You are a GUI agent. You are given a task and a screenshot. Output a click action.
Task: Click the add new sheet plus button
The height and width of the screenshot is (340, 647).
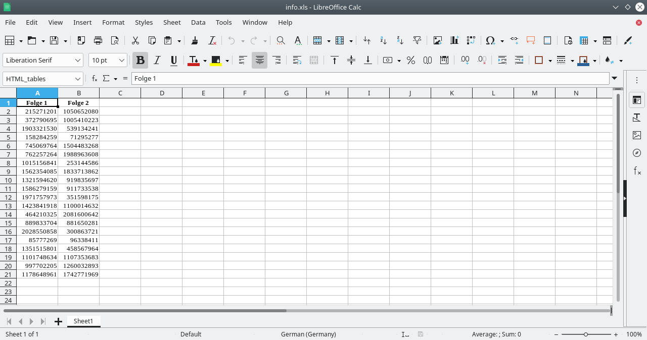[58, 321]
